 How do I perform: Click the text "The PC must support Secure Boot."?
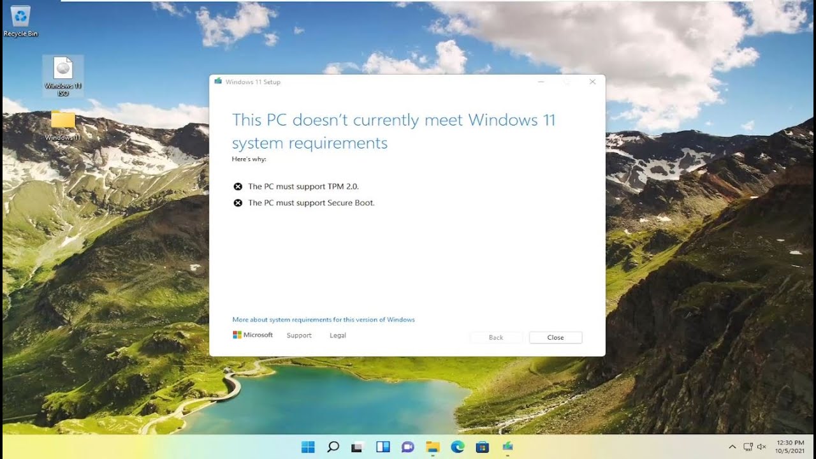coord(311,203)
